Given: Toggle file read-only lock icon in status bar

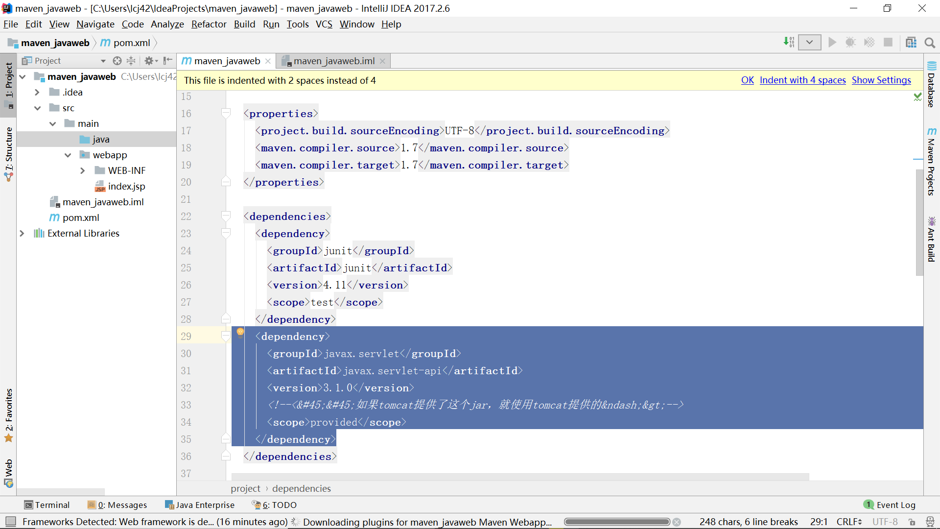Looking at the screenshot, I should 912,522.
